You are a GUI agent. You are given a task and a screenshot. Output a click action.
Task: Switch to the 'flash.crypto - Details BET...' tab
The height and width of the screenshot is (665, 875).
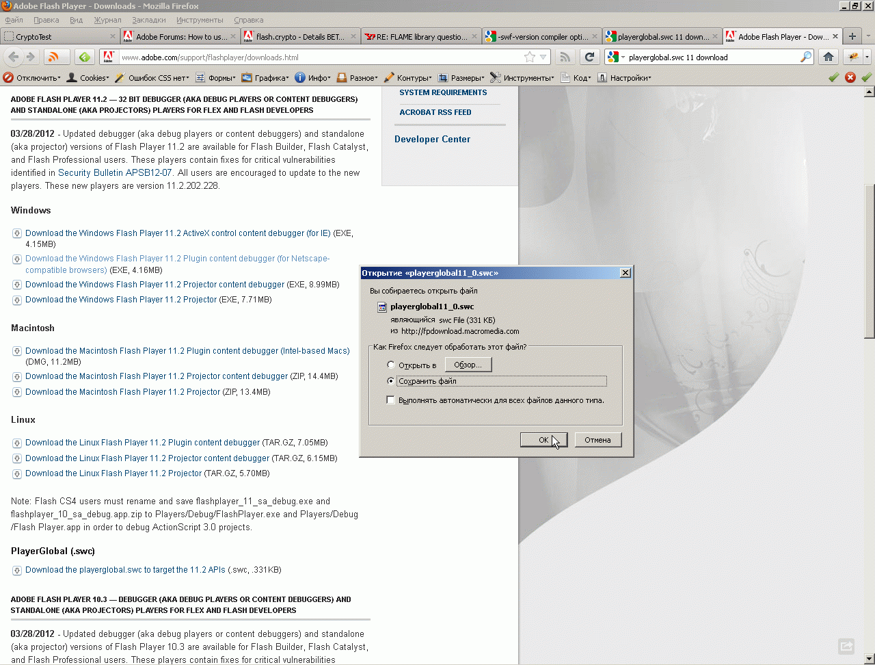(301, 36)
